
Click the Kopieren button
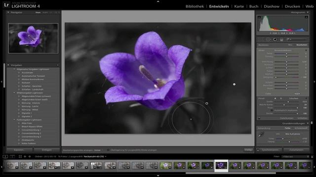[20, 150]
